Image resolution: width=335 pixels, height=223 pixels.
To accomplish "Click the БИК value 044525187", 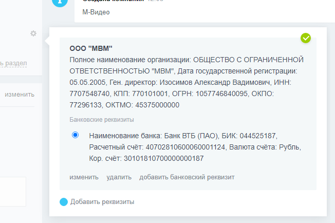I will (x=257, y=136).
